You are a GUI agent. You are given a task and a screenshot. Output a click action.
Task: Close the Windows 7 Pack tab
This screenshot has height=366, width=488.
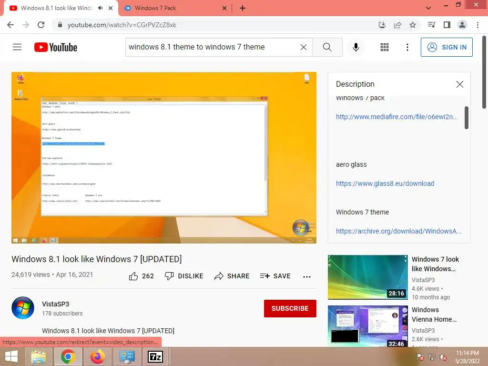[224, 8]
